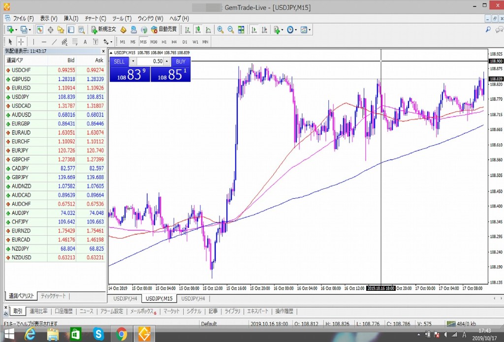This screenshot has width=504, height=342.
Task: Click the zoom out magnifier icon
Action: (x=230, y=30)
